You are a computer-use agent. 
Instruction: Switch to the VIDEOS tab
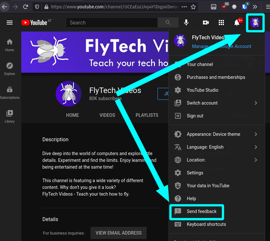pyautogui.click(x=107, y=115)
